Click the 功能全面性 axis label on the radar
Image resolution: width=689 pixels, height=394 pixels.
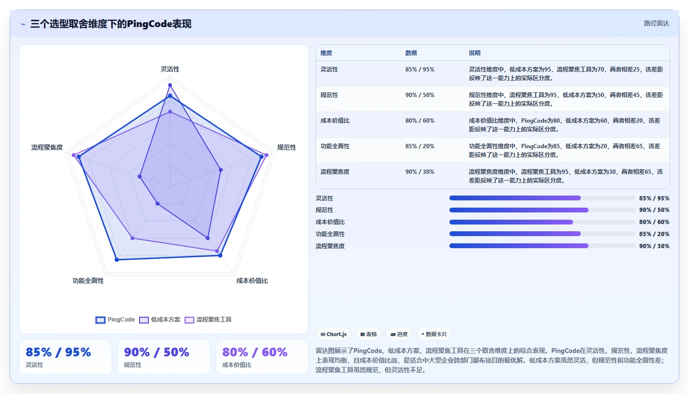[88, 281]
